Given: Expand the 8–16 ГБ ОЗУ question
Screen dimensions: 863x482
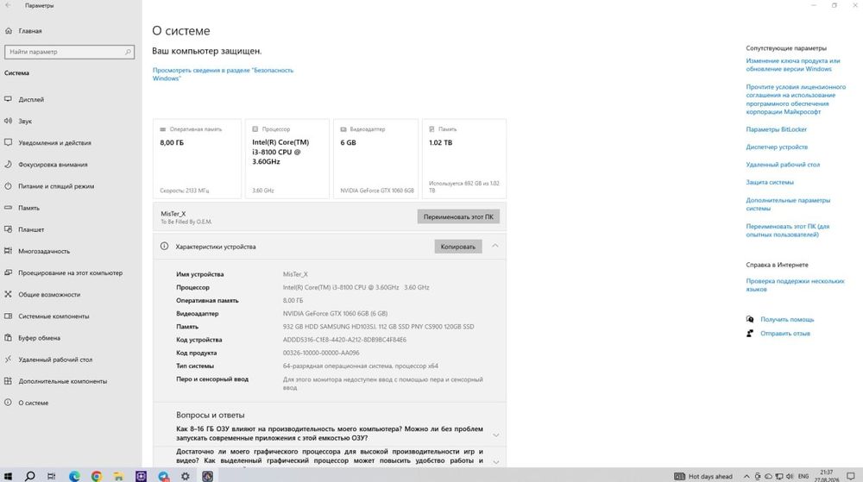Looking at the screenshot, I should 496,435.
